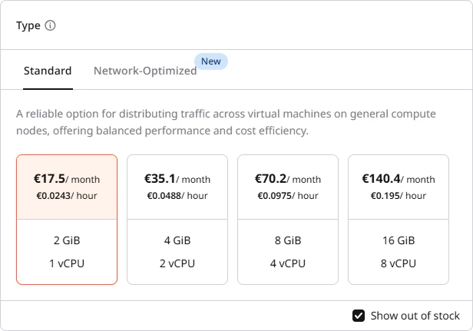The image size is (473, 331).
Task: Click the 2 vCPU spec text
Action: point(177,263)
